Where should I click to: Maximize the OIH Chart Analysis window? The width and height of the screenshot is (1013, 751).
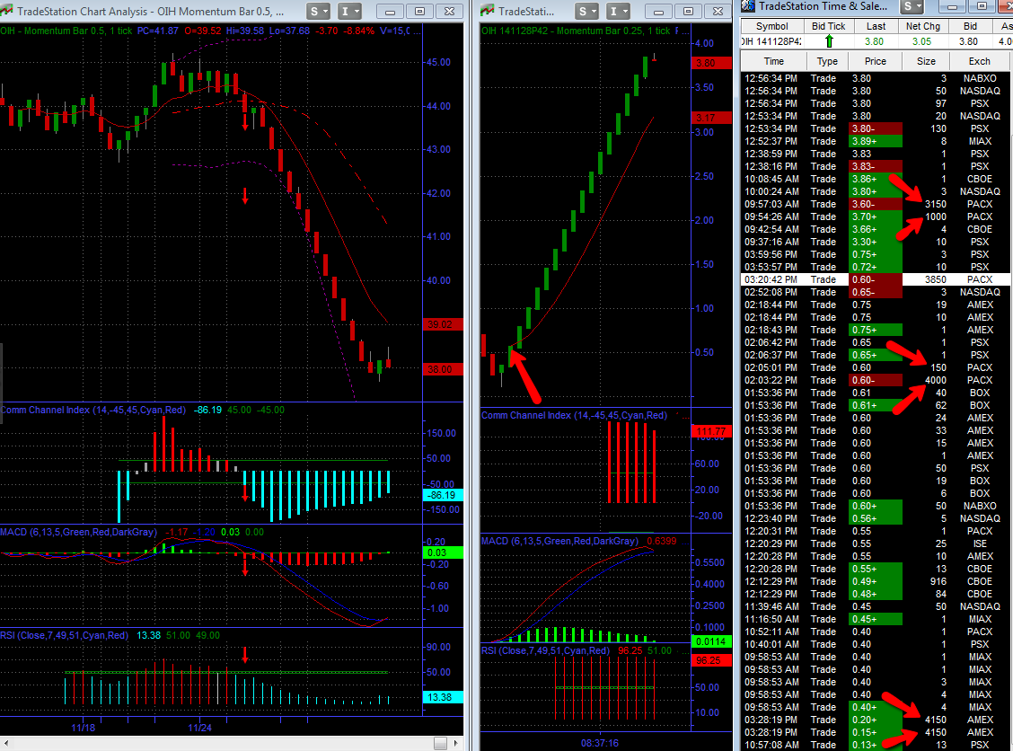[419, 12]
